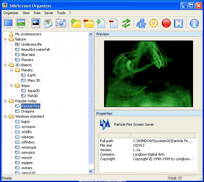The image size is (204, 182).
Task: Select ssmyst item
Action: (26, 158)
